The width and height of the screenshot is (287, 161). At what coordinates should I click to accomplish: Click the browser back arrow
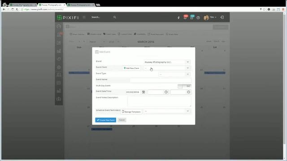coord(4,9)
